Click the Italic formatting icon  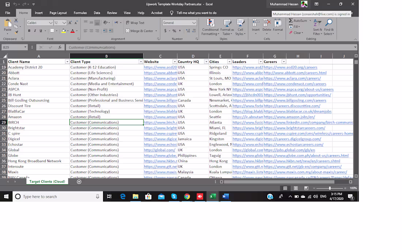pyautogui.click(x=35, y=31)
